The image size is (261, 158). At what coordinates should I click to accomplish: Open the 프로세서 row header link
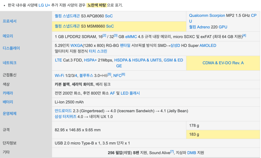tap(9, 21)
